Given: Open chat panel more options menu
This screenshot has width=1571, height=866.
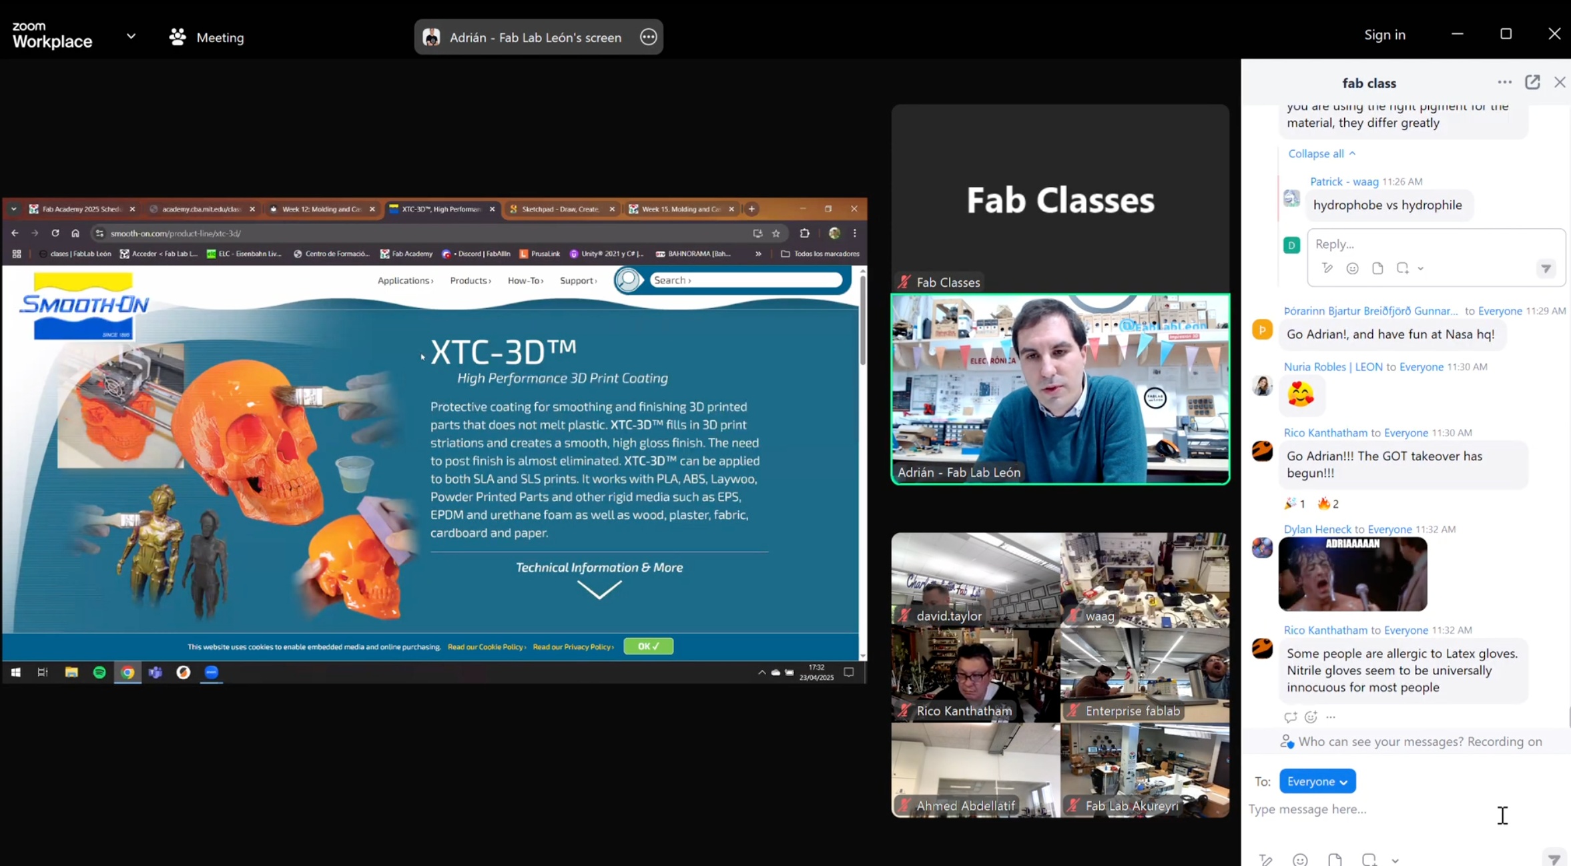Looking at the screenshot, I should pos(1504,82).
